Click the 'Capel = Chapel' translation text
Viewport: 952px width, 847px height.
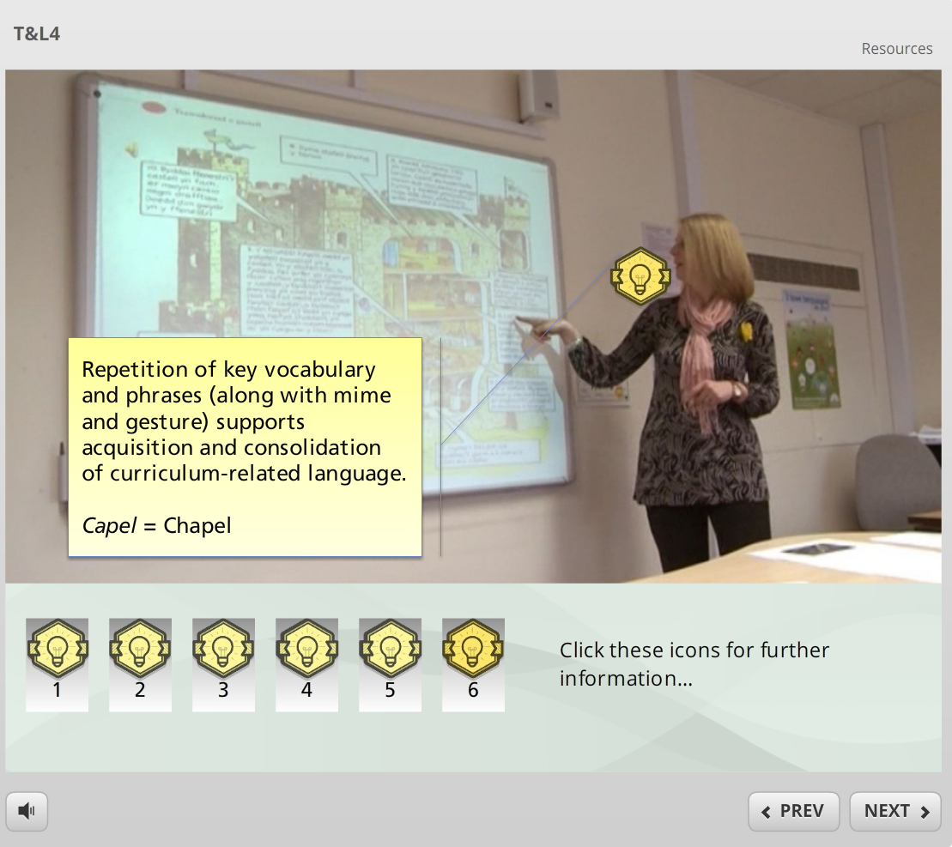tap(156, 525)
